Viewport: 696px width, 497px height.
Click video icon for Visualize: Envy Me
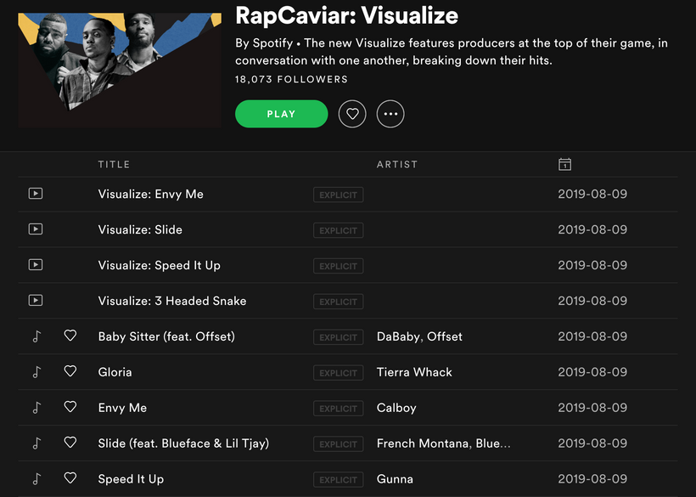point(36,194)
